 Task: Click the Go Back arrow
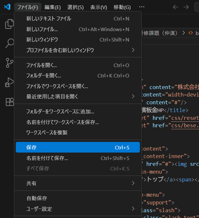pyautogui.click(x=175, y=7)
